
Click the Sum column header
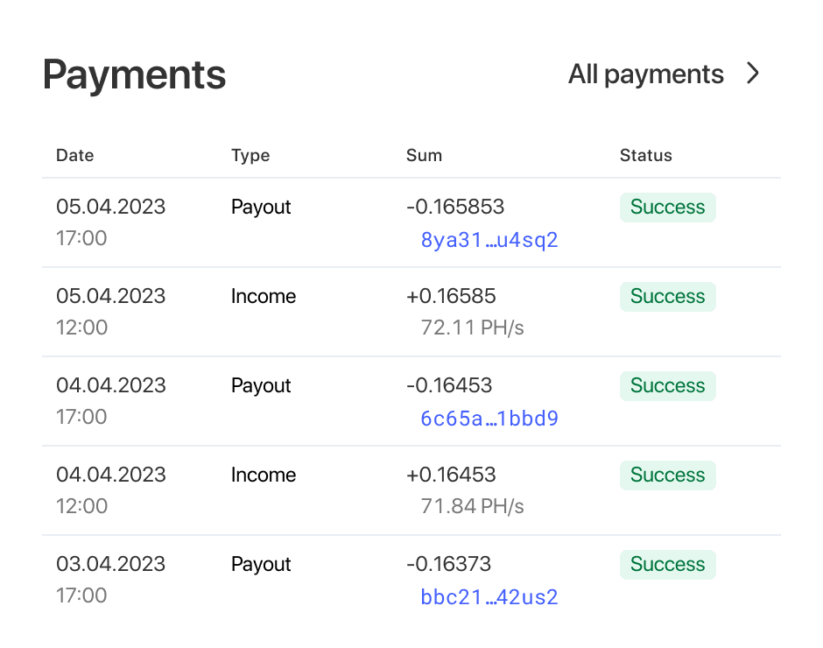pyautogui.click(x=424, y=156)
